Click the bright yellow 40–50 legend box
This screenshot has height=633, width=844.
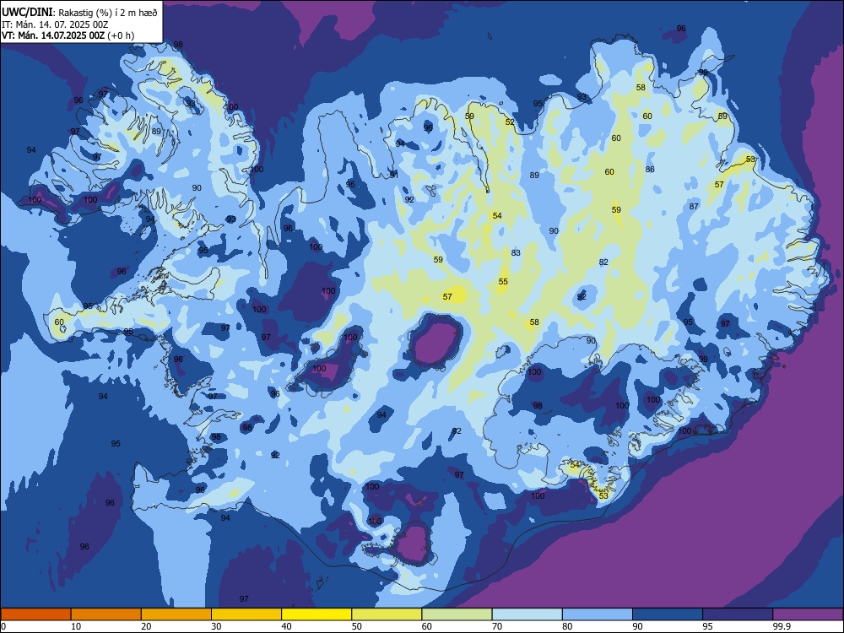[x=316, y=614]
